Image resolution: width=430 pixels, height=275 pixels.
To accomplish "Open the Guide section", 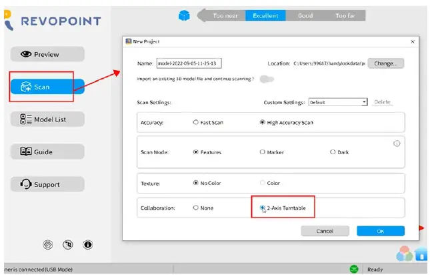I will [x=47, y=152].
